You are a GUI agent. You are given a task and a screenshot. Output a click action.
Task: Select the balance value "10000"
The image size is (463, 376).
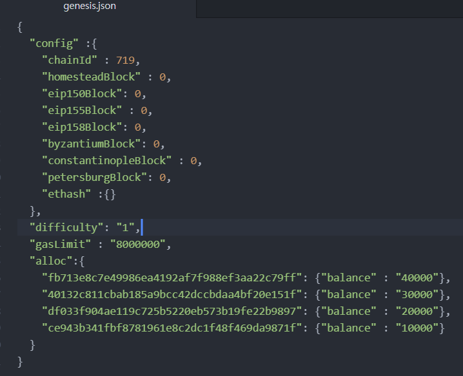point(417,328)
